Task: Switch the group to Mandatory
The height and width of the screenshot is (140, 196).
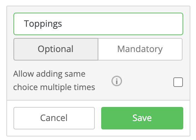Action: (x=140, y=49)
